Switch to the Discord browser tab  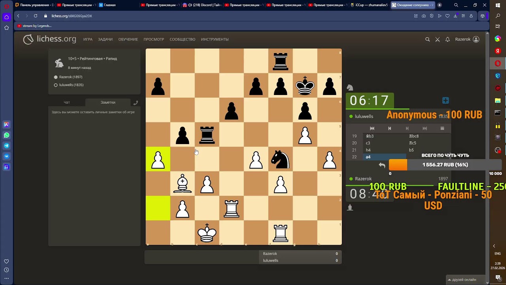tap(202, 5)
